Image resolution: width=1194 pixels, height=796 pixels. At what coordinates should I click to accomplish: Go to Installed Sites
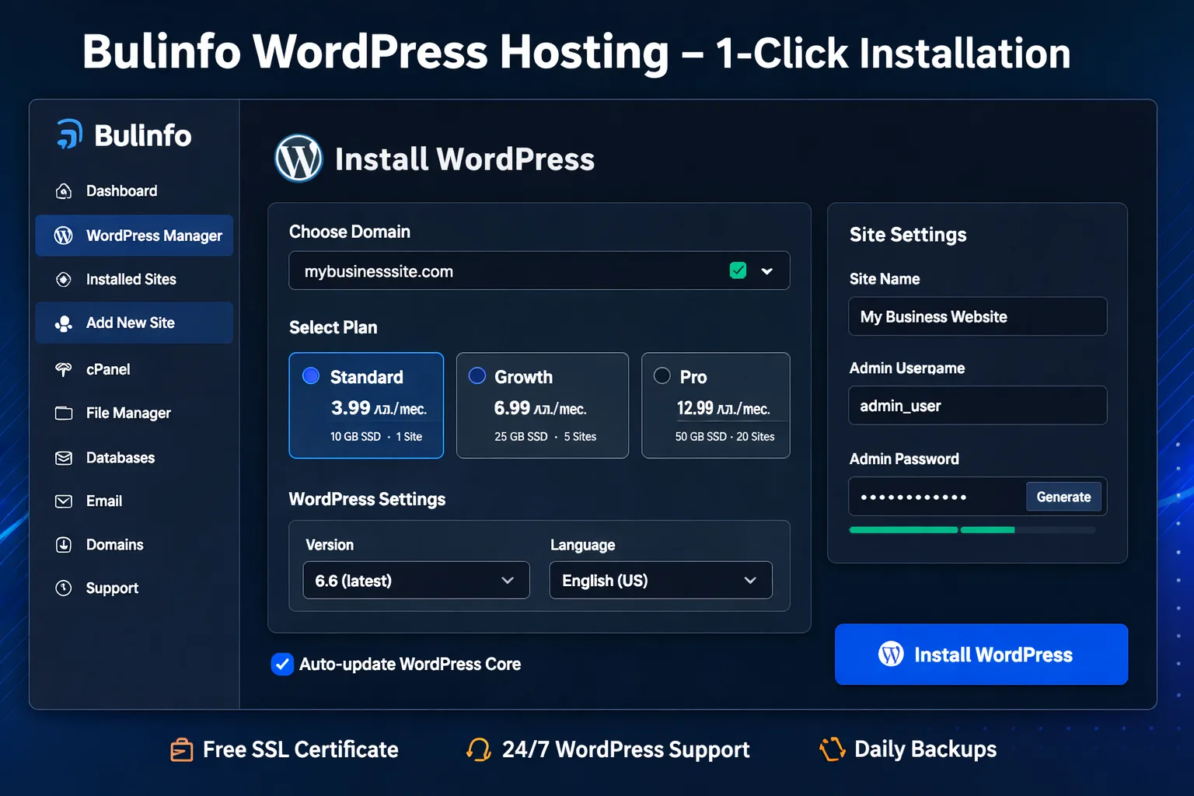(134, 279)
